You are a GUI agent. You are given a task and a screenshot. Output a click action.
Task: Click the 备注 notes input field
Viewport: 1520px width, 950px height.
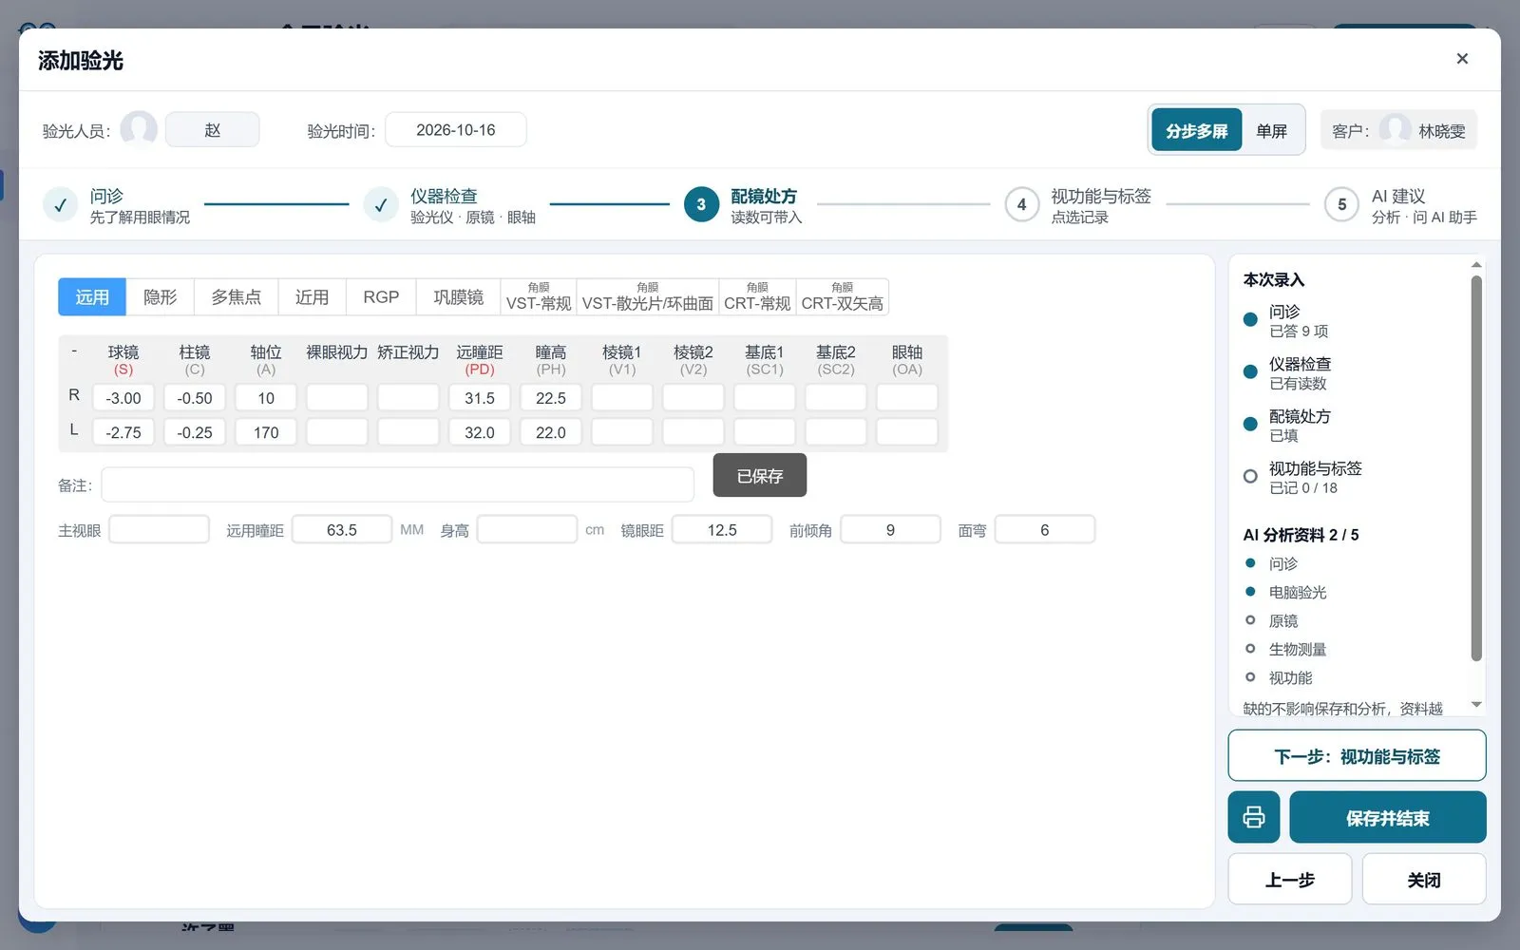click(397, 484)
